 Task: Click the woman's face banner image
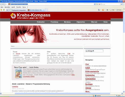point(29,34)
